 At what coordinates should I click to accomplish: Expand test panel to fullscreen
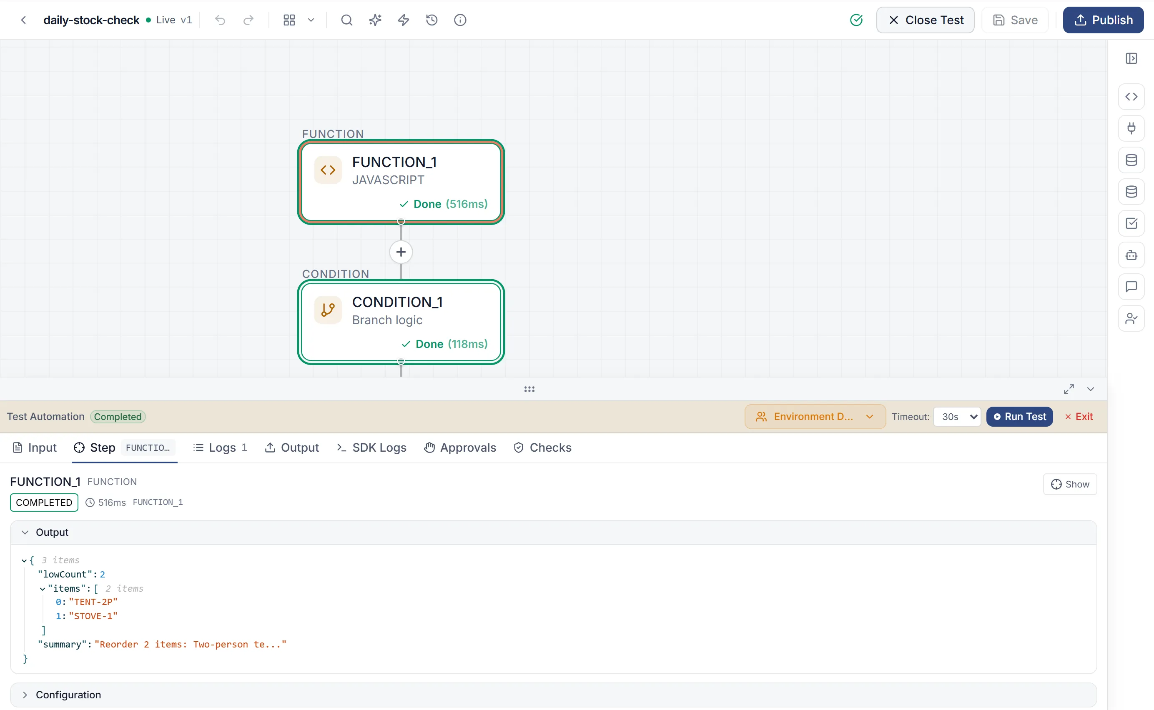pos(1069,389)
